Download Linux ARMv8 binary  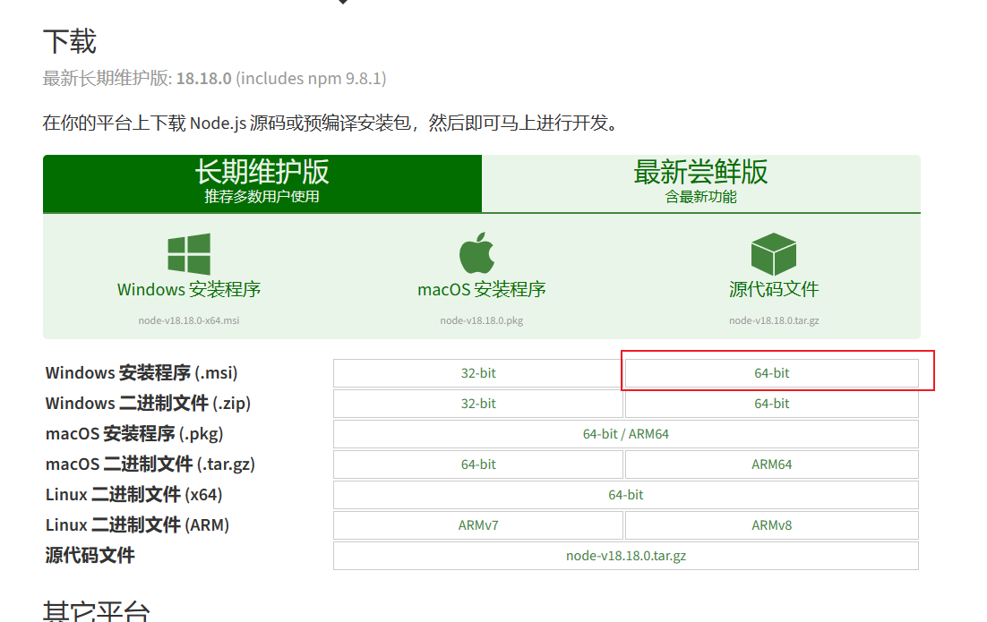[x=771, y=525]
